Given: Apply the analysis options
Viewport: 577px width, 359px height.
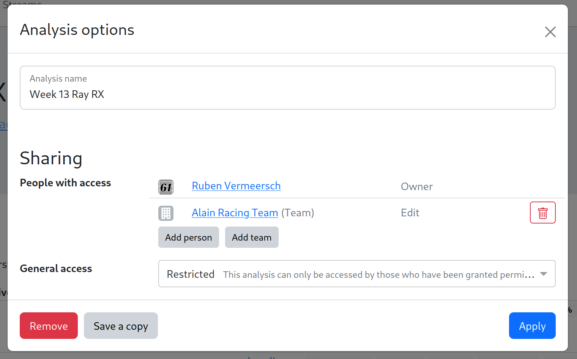Looking at the screenshot, I should coord(532,326).
